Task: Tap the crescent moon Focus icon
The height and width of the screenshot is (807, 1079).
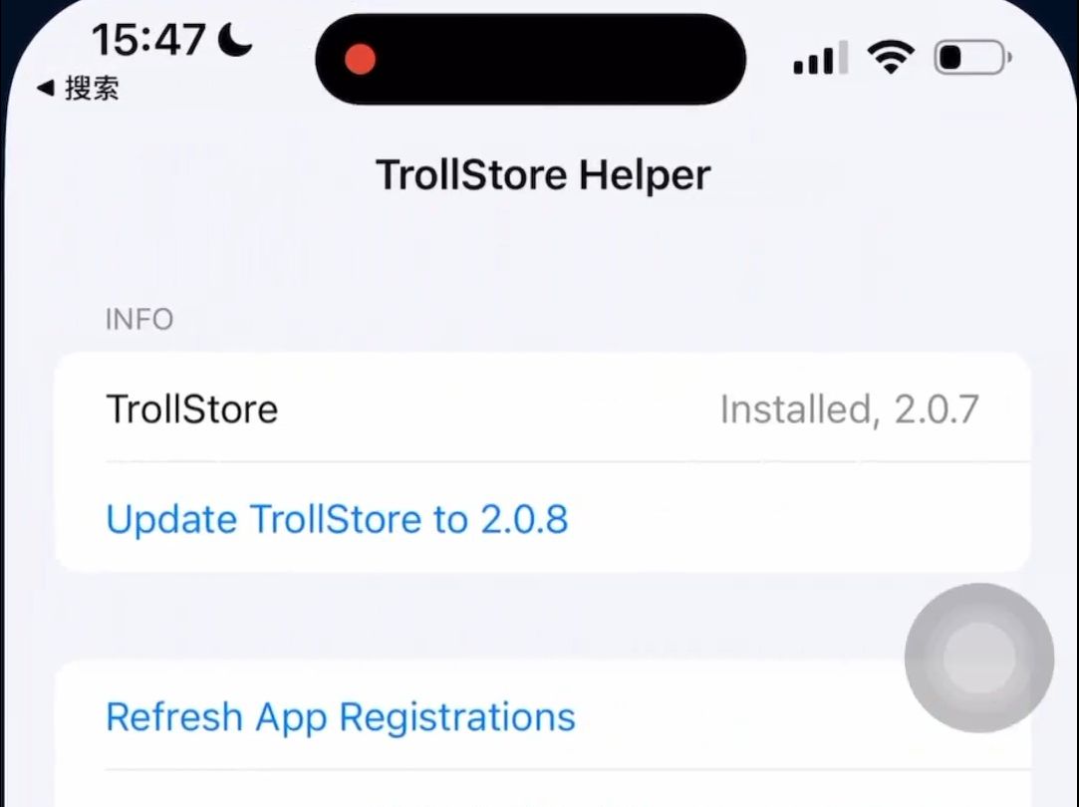Action: tap(235, 39)
